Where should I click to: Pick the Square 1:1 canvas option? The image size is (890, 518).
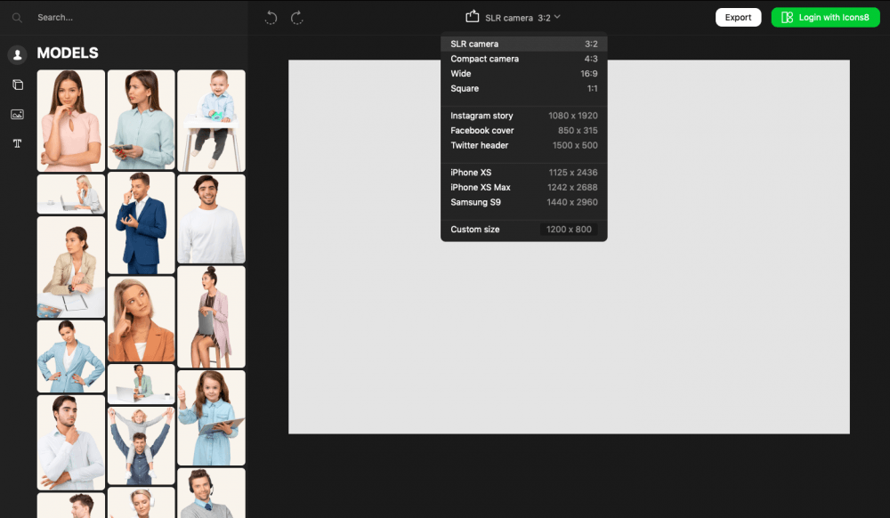523,89
